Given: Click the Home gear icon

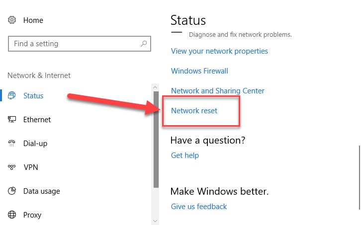Looking at the screenshot, I should [12, 20].
